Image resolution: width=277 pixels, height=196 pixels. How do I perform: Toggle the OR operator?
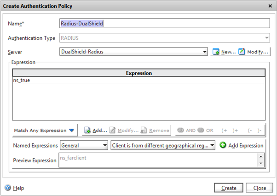[x=205, y=131]
